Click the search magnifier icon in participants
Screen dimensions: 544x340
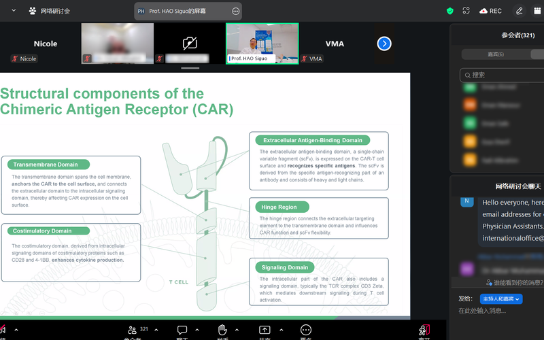click(468, 75)
